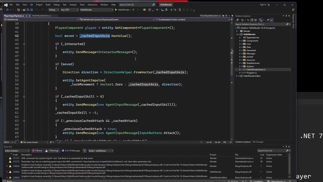The image size is (323, 182).
Task: Select the Core folder
Action: pos(249,44)
